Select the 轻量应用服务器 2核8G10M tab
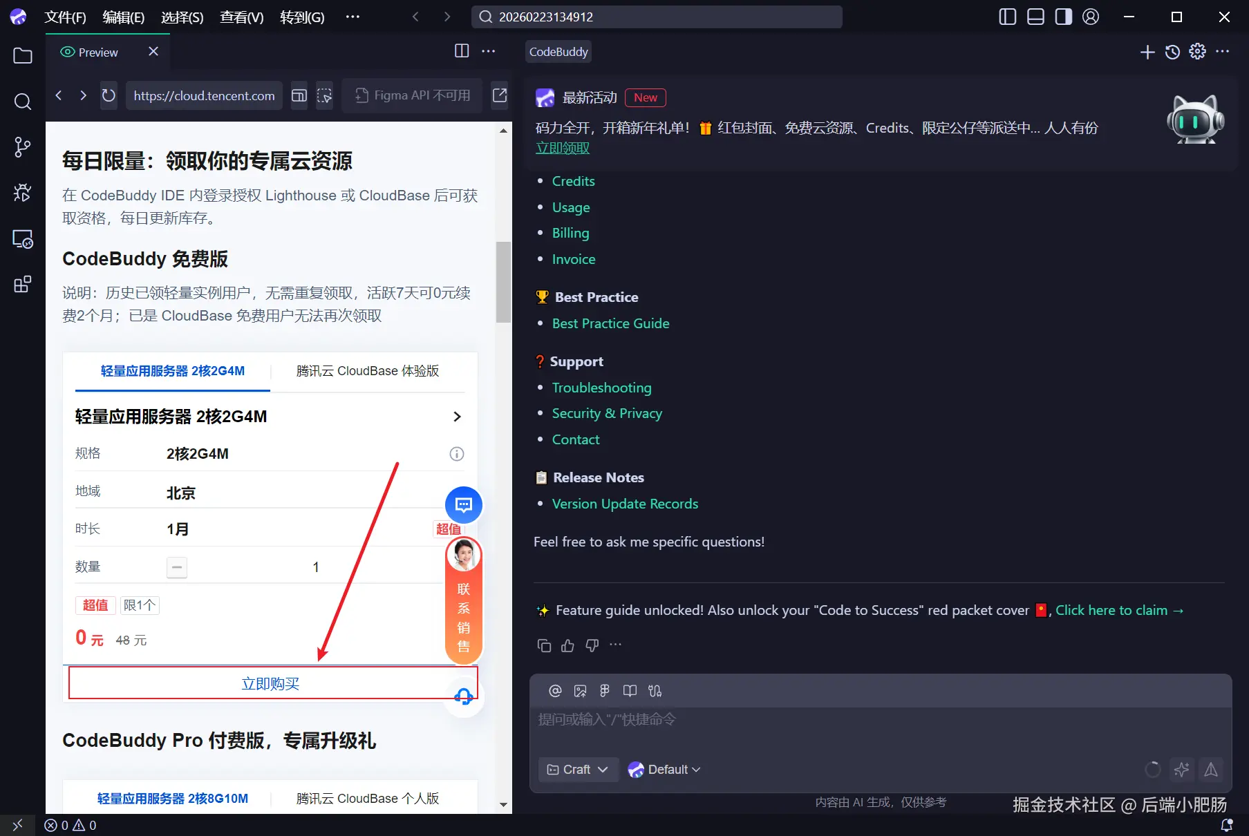1249x836 pixels. pyautogui.click(x=173, y=799)
